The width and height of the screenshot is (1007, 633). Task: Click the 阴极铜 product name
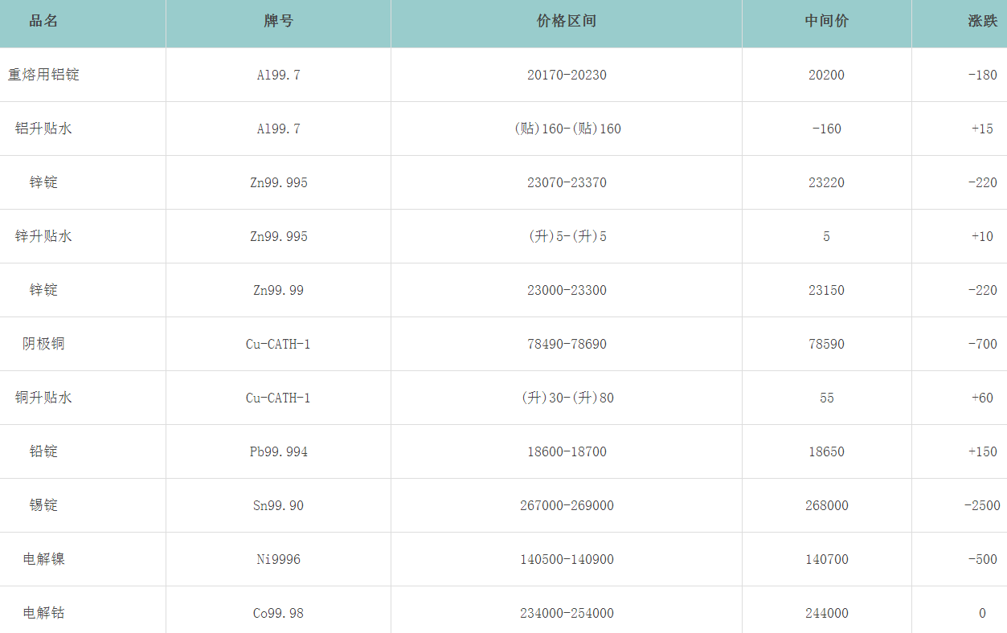(43, 344)
